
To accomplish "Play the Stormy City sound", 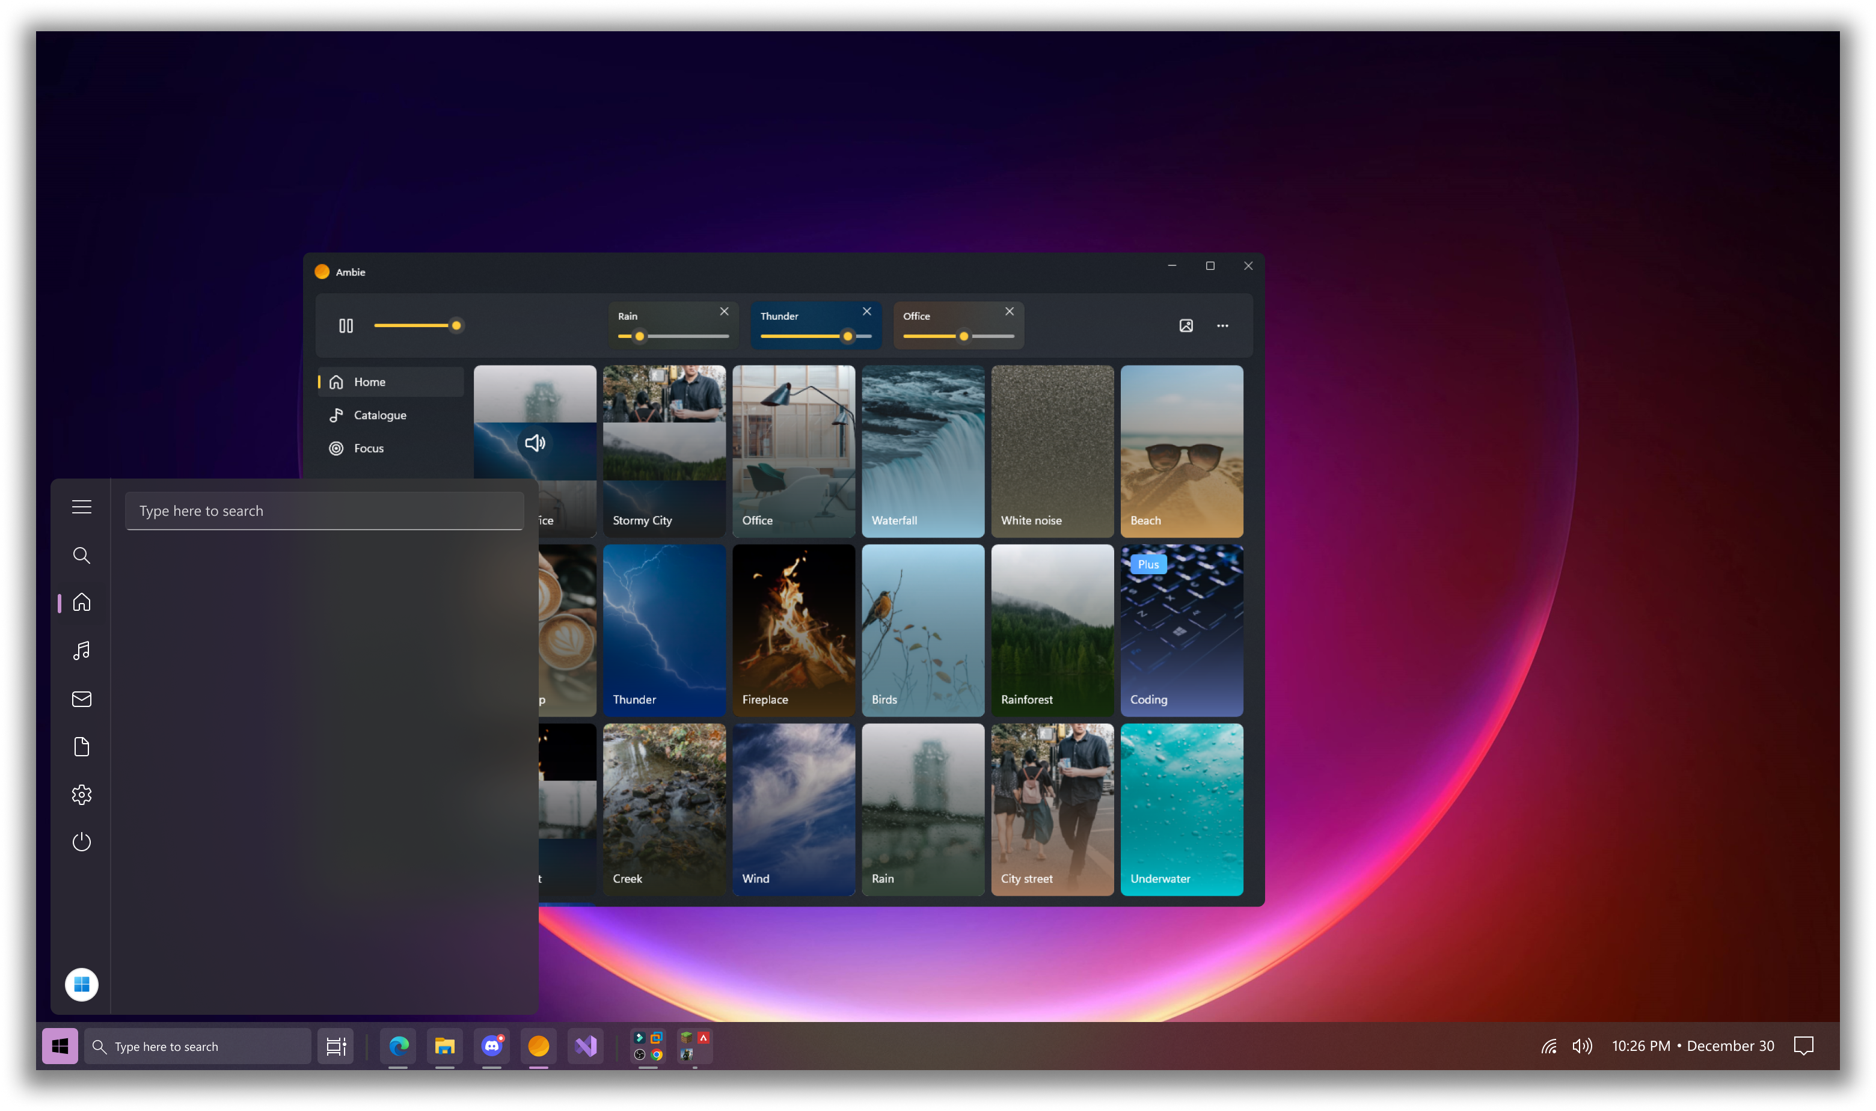I will (664, 451).
